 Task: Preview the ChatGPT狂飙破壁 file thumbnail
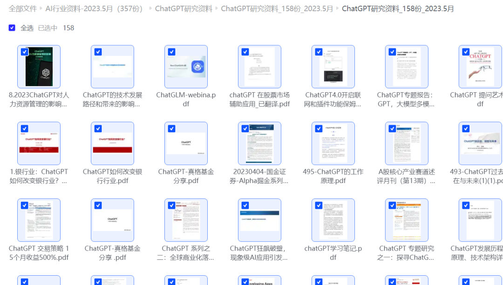[259, 220]
